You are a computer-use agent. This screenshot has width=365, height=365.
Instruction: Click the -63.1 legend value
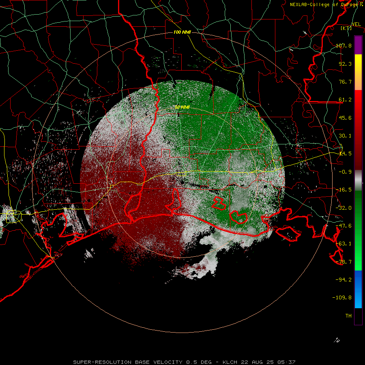[344, 243]
